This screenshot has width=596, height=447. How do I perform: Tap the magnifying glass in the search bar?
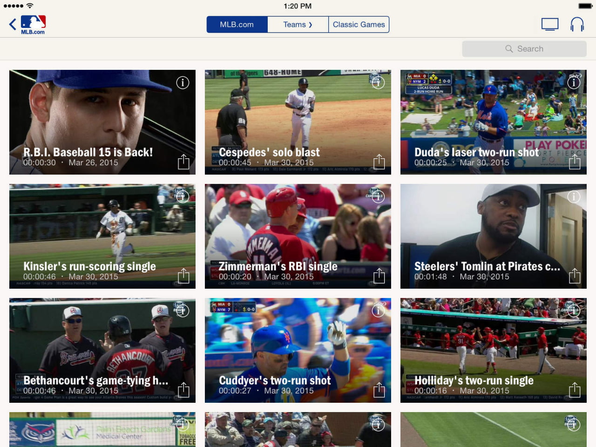(510, 48)
